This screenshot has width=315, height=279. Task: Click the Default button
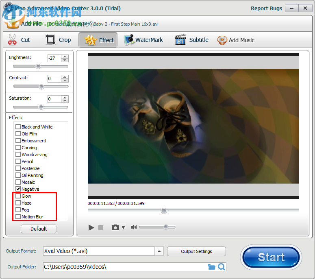tap(39, 229)
